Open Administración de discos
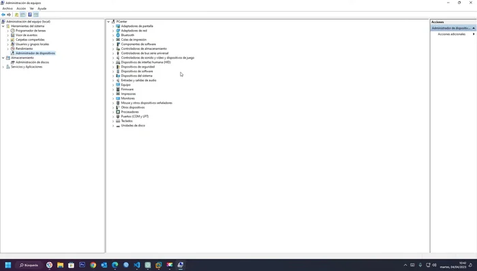Screen dimensions: 477x271 click(32, 62)
